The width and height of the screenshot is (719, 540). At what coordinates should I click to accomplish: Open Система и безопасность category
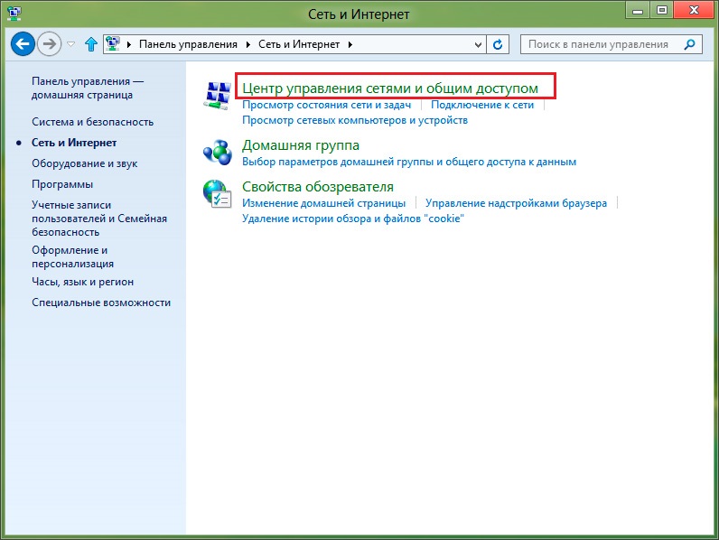pyautogui.click(x=93, y=122)
